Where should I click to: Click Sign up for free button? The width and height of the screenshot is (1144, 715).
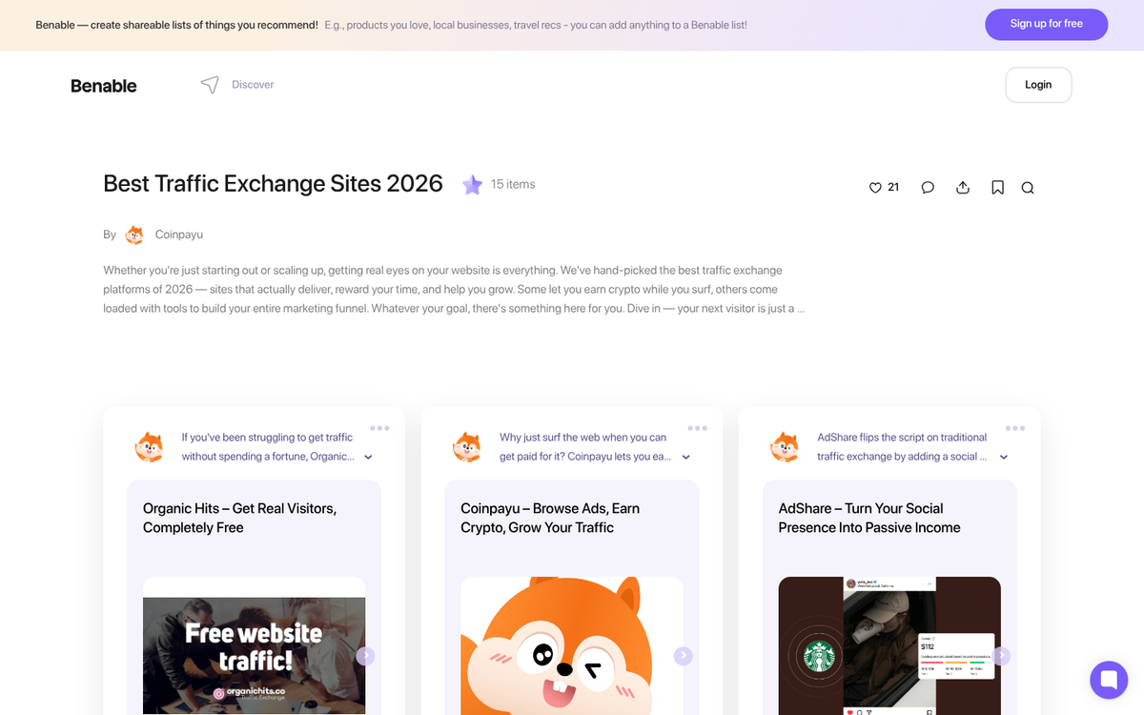(x=1046, y=25)
